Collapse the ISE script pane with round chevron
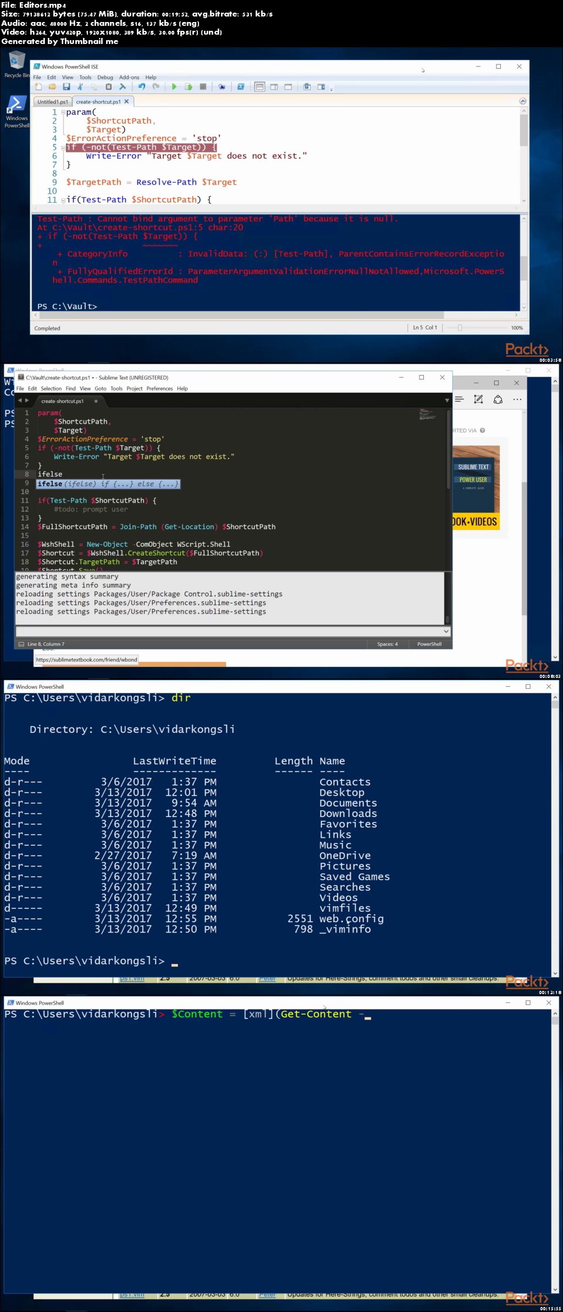The height and width of the screenshot is (1312, 563). 523,101
